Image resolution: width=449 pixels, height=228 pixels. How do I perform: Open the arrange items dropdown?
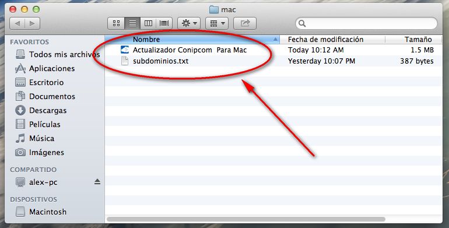pyautogui.click(x=217, y=23)
